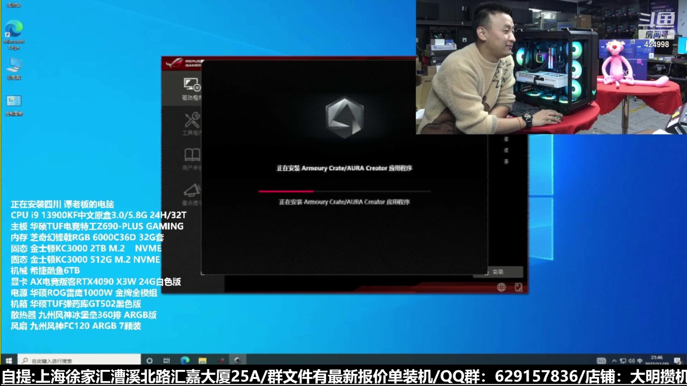The width and height of the screenshot is (687, 386).
Task: Launch Edge from the taskbar
Action: pos(185,360)
